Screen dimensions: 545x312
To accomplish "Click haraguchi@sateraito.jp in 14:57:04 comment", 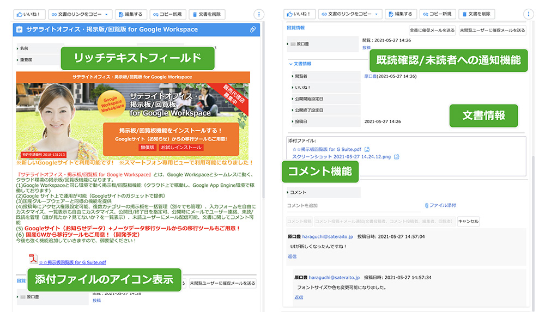I will (328, 237).
